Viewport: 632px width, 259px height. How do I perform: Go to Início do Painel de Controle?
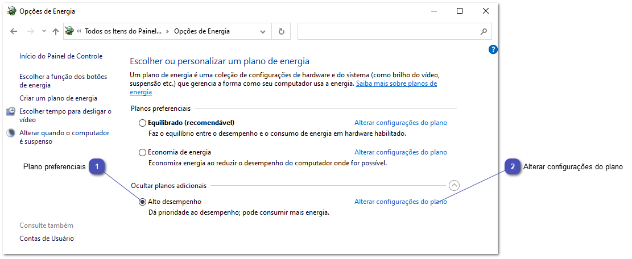61,56
